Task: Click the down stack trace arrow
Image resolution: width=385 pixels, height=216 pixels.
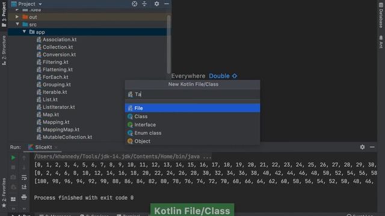Action: pos(24,167)
